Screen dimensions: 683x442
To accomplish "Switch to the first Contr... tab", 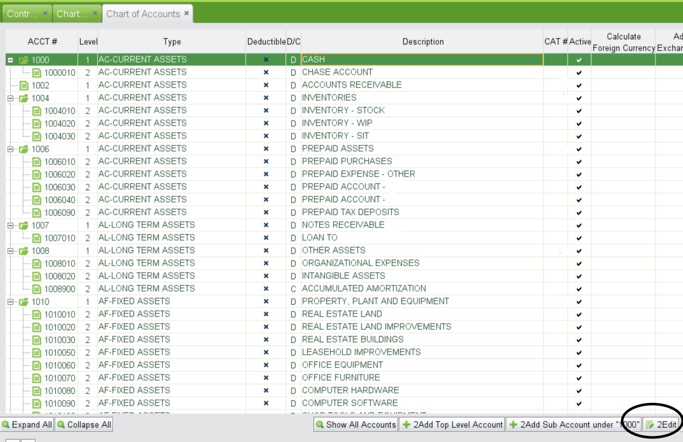I will (x=22, y=14).
